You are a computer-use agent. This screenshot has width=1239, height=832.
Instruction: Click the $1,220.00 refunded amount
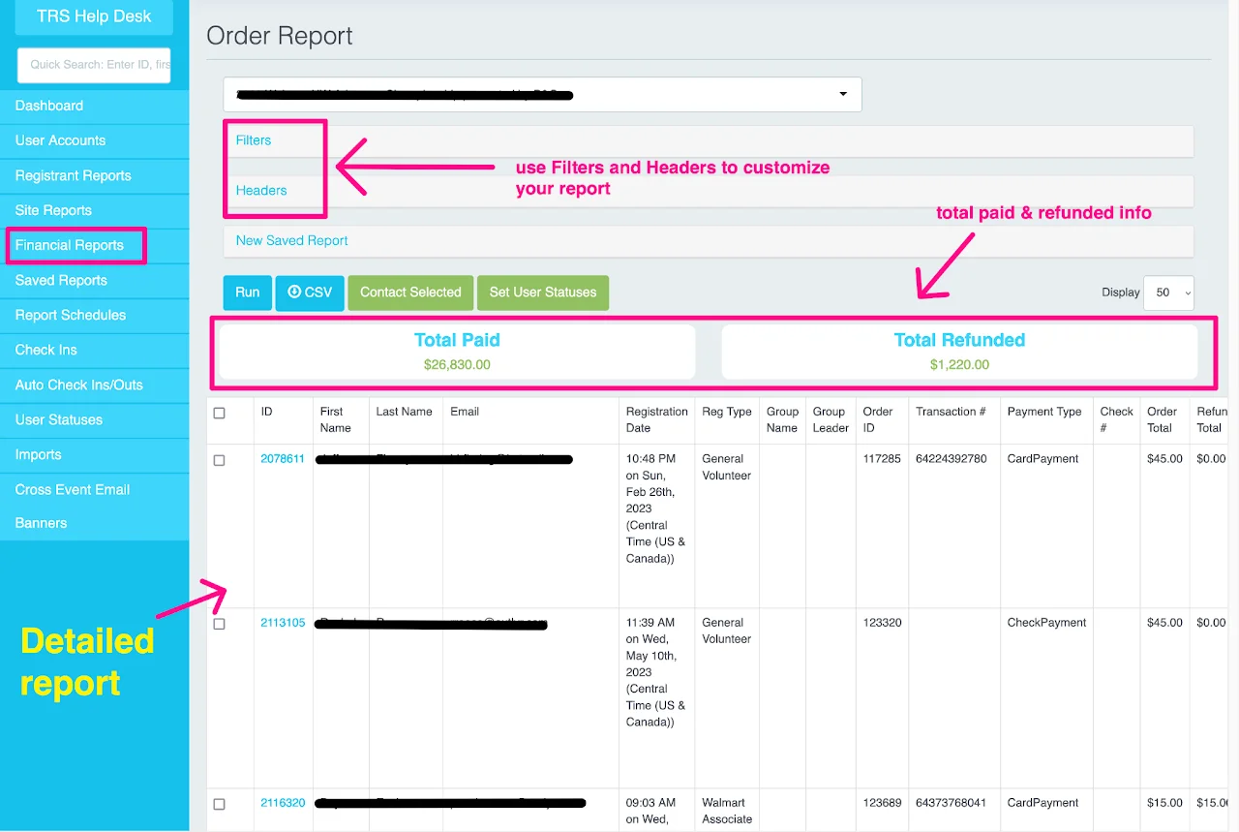pos(959,365)
